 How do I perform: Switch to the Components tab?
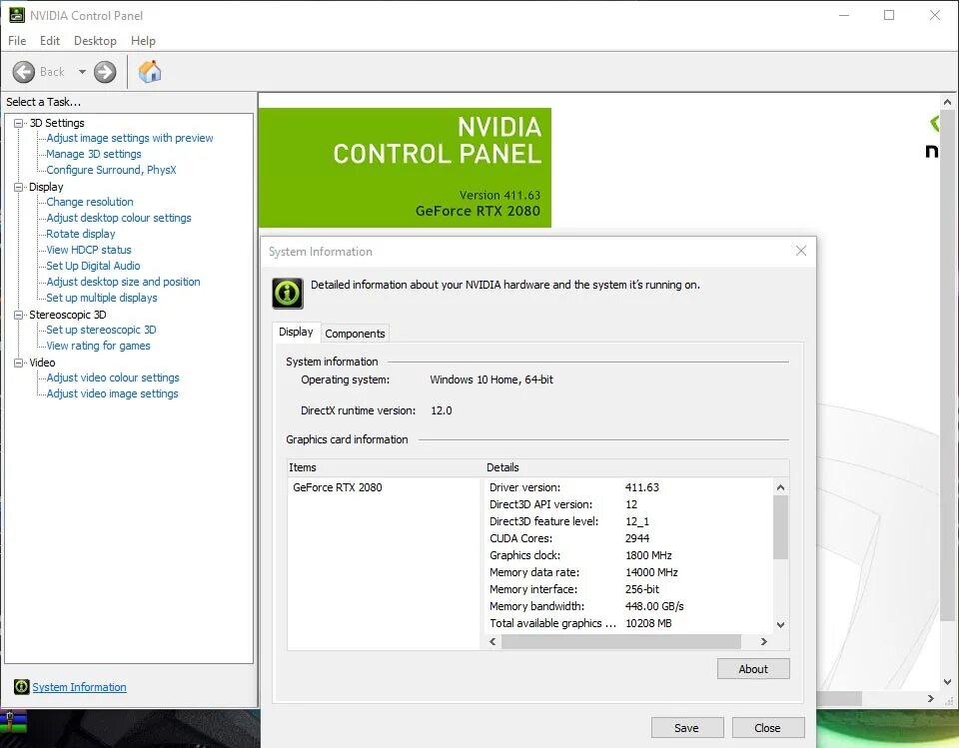coord(355,334)
